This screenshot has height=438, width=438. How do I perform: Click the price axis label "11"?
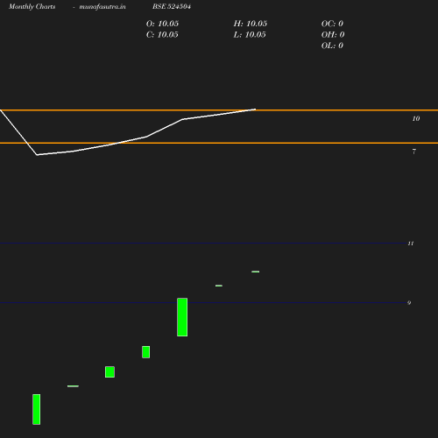coord(411,244)
